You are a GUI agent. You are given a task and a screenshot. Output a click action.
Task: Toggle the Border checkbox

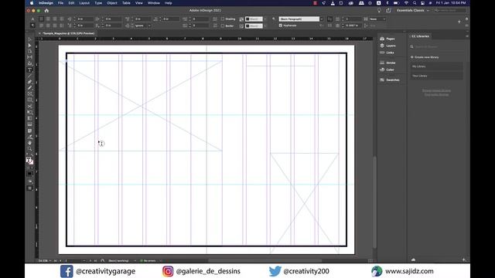[223, 25]
